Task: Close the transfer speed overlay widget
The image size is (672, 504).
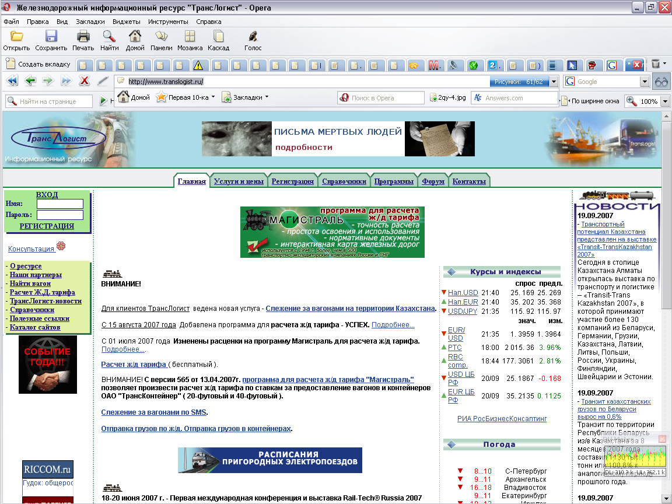Action: coord(662,439)
